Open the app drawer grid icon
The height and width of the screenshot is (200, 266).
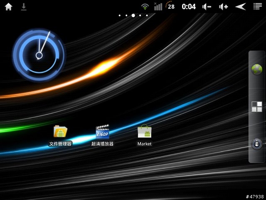point(257,107)
